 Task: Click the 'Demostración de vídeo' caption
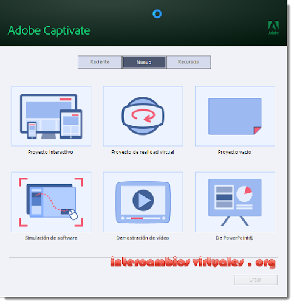click(x=143, y=238)
